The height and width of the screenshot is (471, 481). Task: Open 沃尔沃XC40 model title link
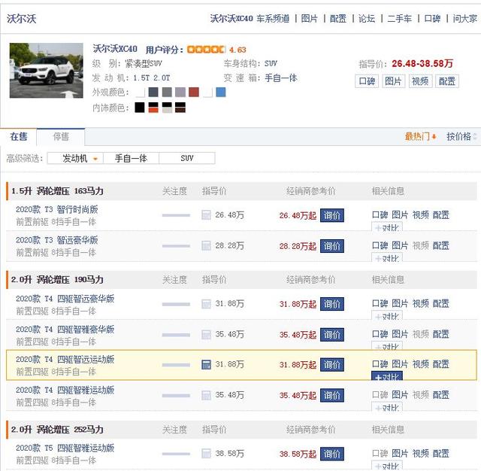tap(115, 49)
